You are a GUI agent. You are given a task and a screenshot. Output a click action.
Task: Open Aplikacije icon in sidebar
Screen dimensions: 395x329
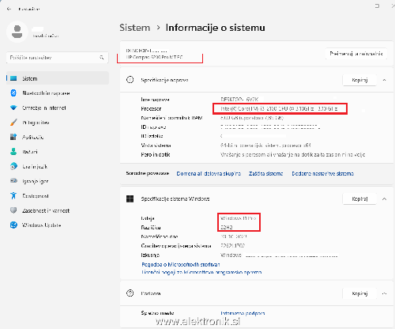[13, 137]
